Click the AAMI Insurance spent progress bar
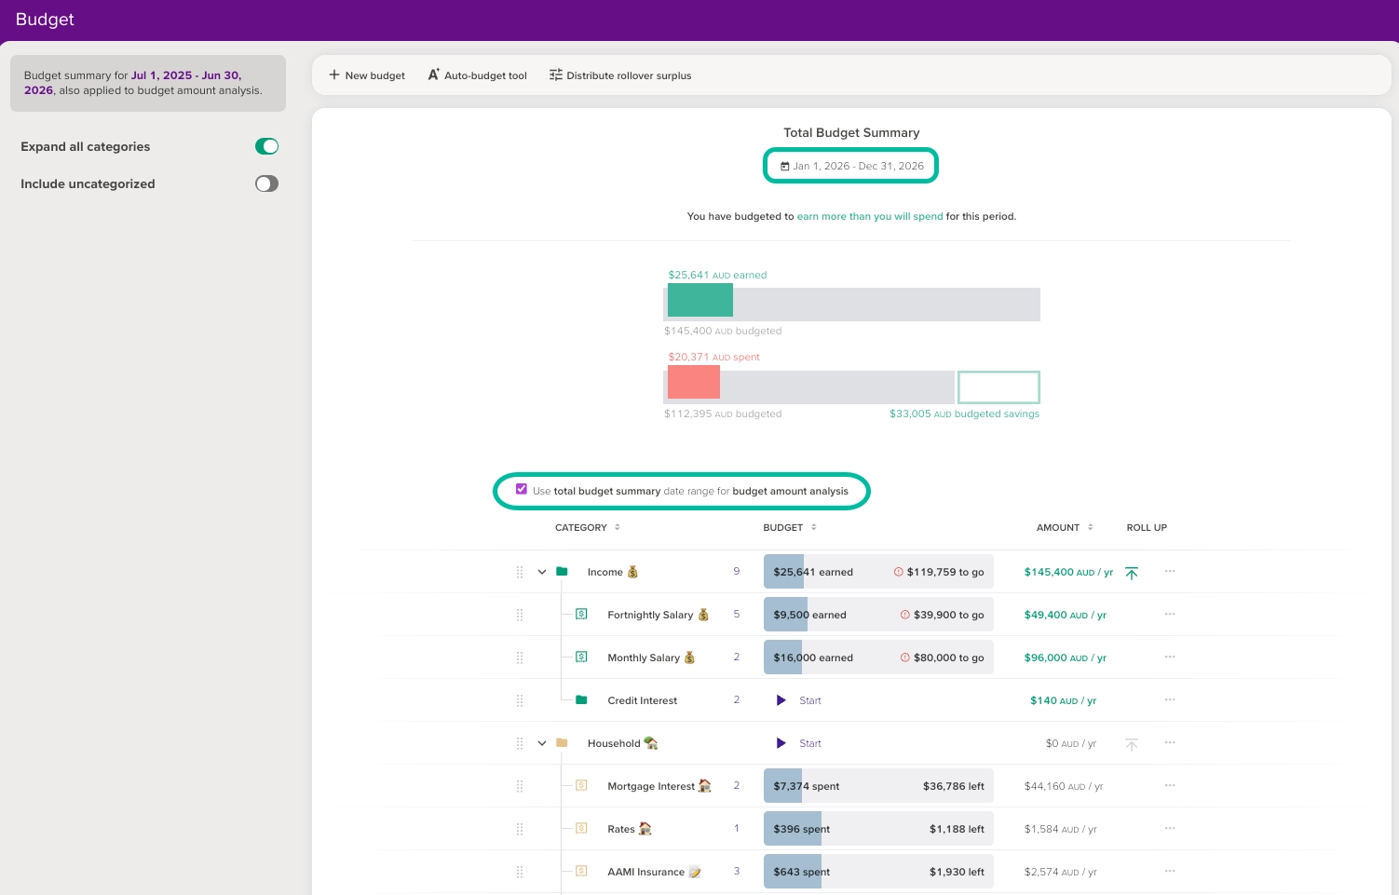Image resolution: width=1399 pixels, height=895 pixels. click(878, 872)
